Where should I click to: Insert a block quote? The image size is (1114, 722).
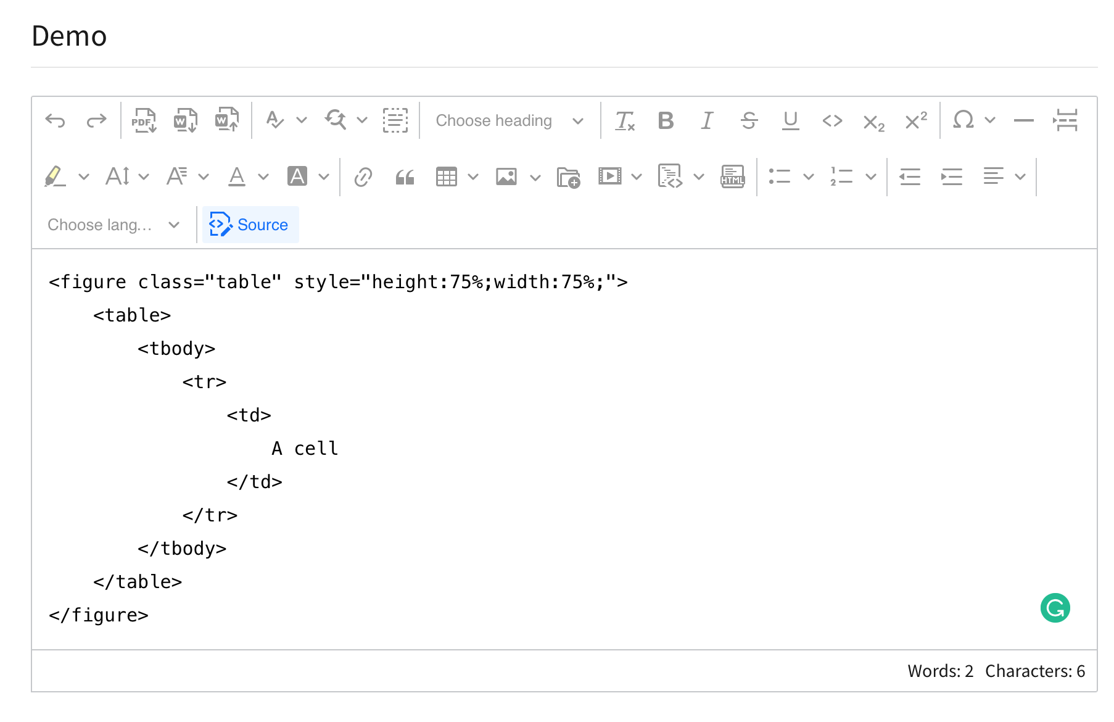pyautogui.click(x=405, y=177)
